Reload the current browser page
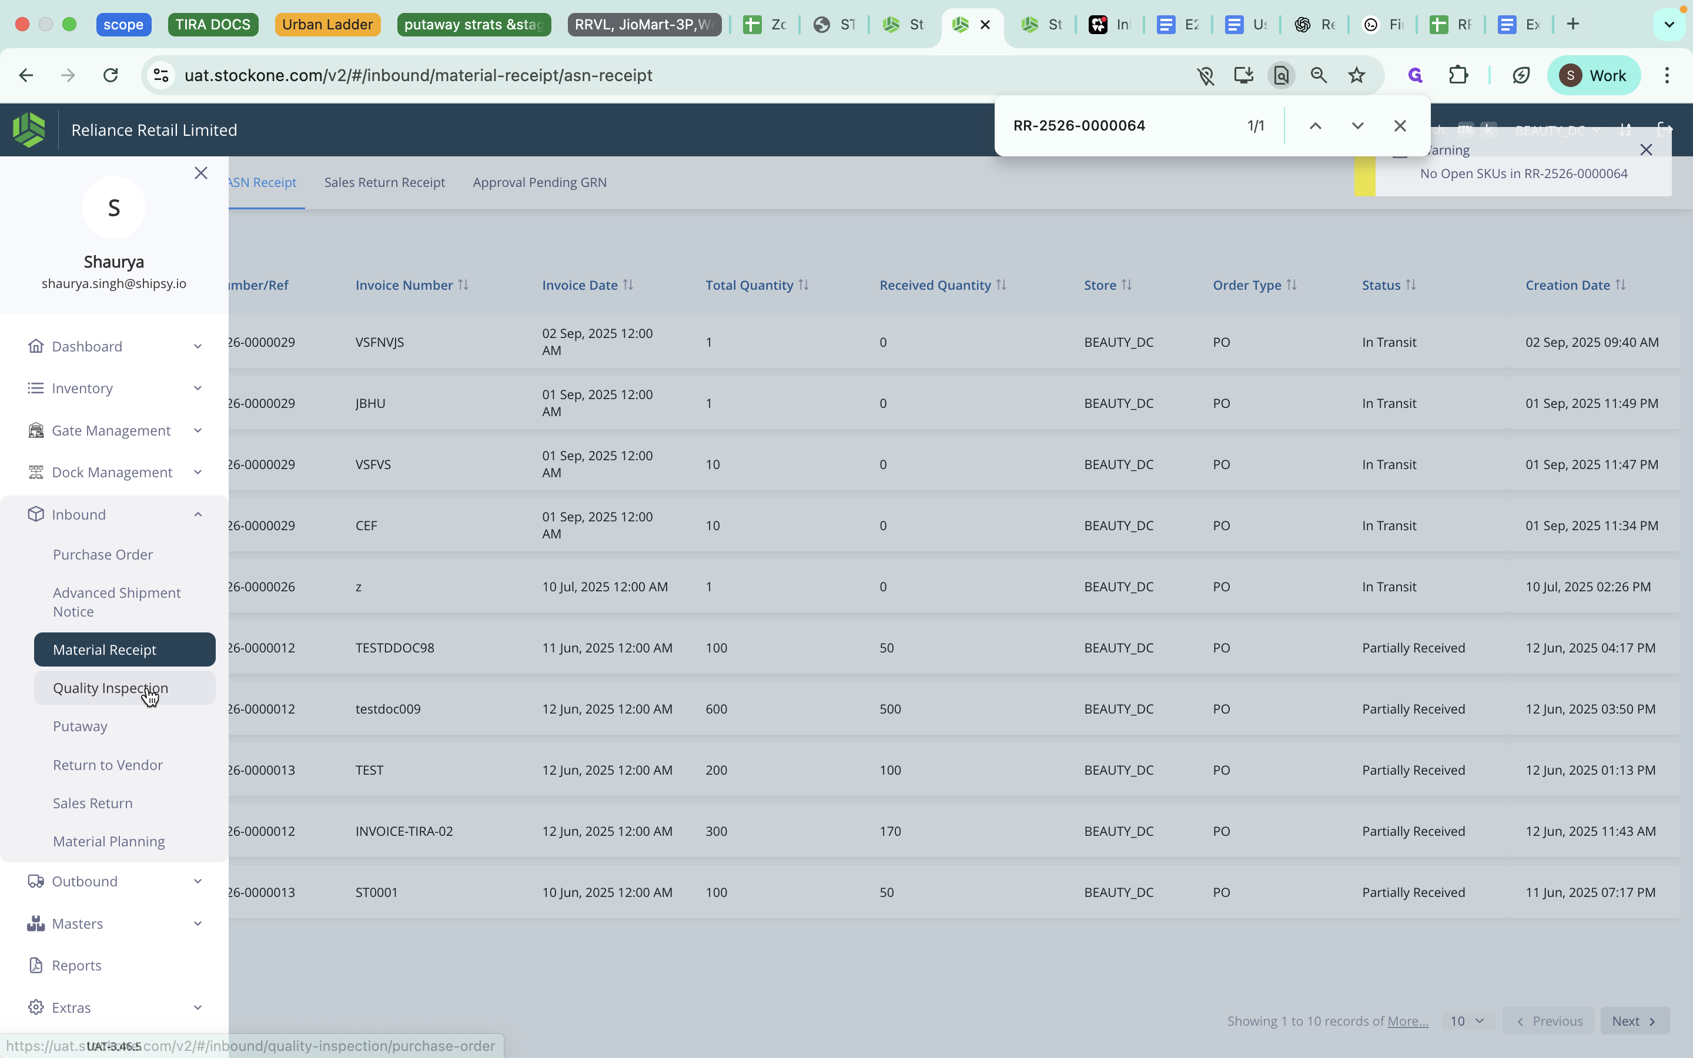The height and width of the screenshot is (1058, 1693). (x=111, y=75)
